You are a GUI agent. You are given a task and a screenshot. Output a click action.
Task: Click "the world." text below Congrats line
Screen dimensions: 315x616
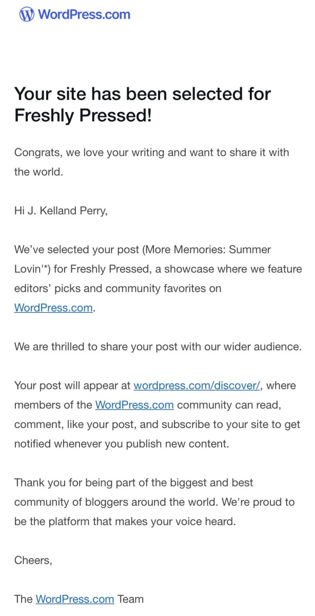click(x=38, y=172)
